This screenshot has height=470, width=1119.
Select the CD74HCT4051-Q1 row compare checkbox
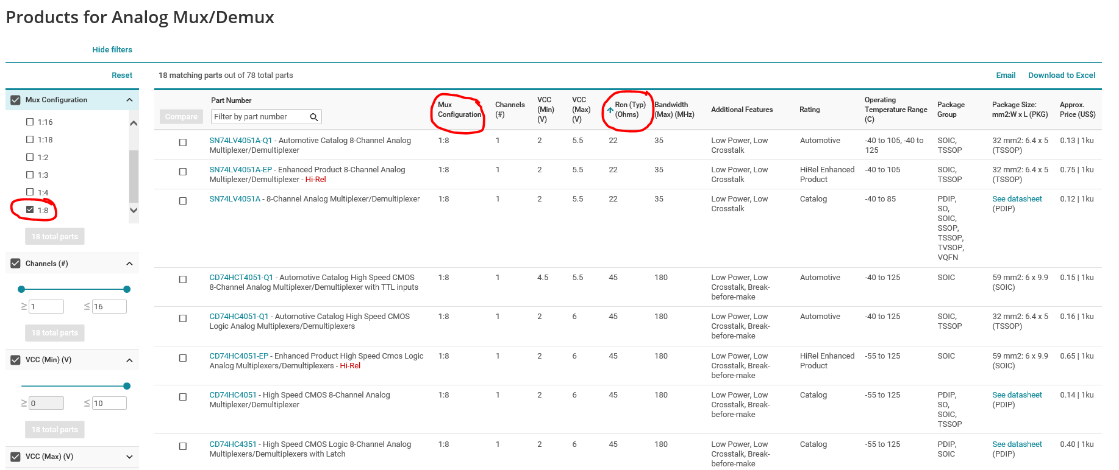(182, 279)
